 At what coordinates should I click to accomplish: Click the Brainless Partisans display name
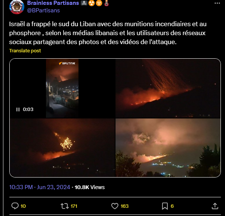pos(53,3)
